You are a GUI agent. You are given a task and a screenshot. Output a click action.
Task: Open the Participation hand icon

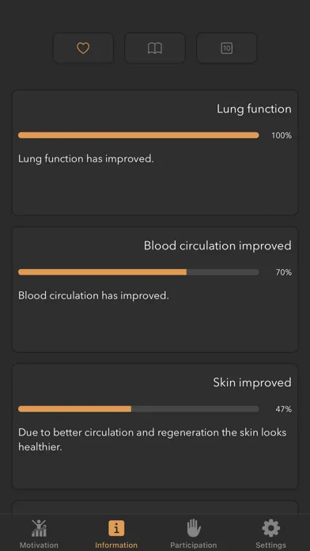click(x=194, y=528)
